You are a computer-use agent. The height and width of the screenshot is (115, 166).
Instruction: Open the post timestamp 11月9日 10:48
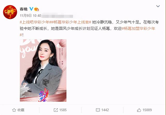[30, 16]
